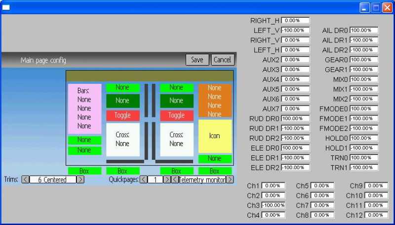Image resolution: width=395 pixels, height=225 pixels.
Task: Click the 'Main page config' title text
Action: click(43, 60)
